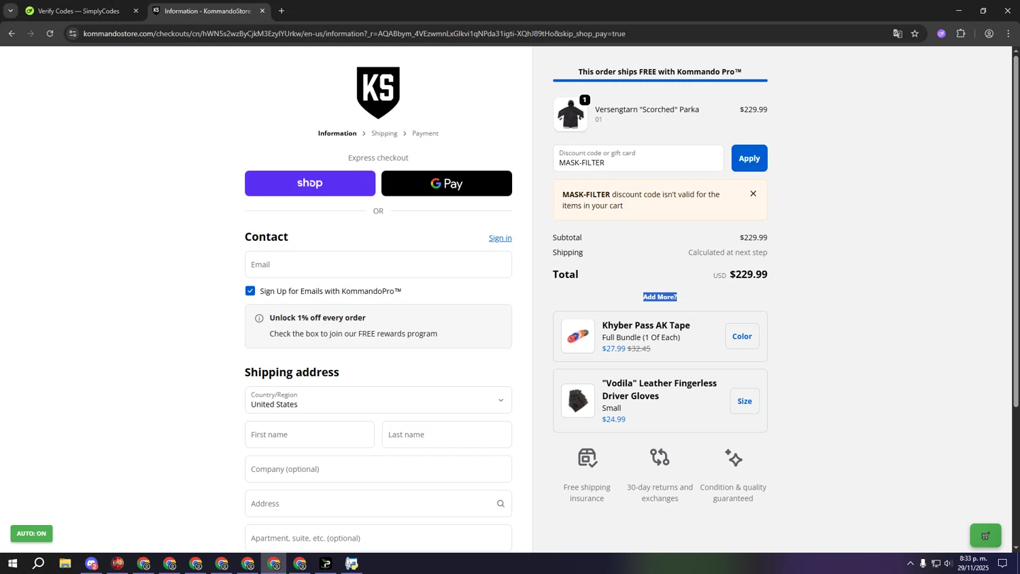View site information icon in address bar
This screenshot has width=1020, height=574.
point(73,33)
